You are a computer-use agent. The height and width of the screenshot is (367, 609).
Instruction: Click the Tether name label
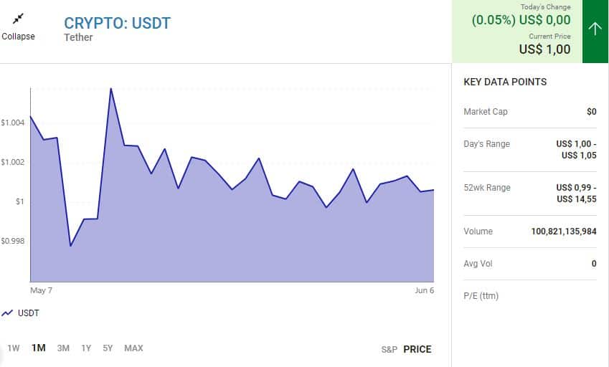point(78,37)
